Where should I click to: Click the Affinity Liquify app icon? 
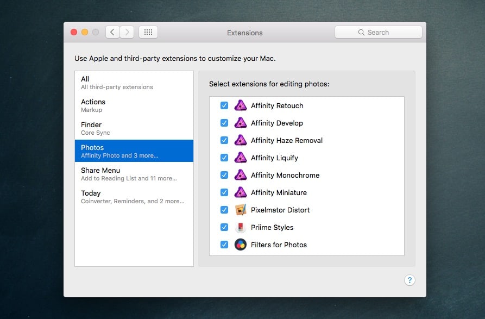[x=241, y=158]
